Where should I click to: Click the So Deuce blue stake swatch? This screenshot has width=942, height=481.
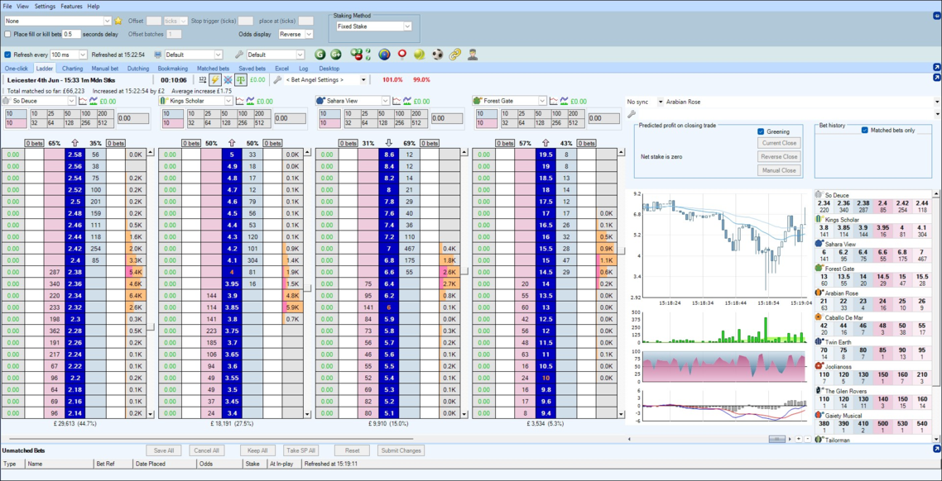pyautogui.click(x=16, y=114)
